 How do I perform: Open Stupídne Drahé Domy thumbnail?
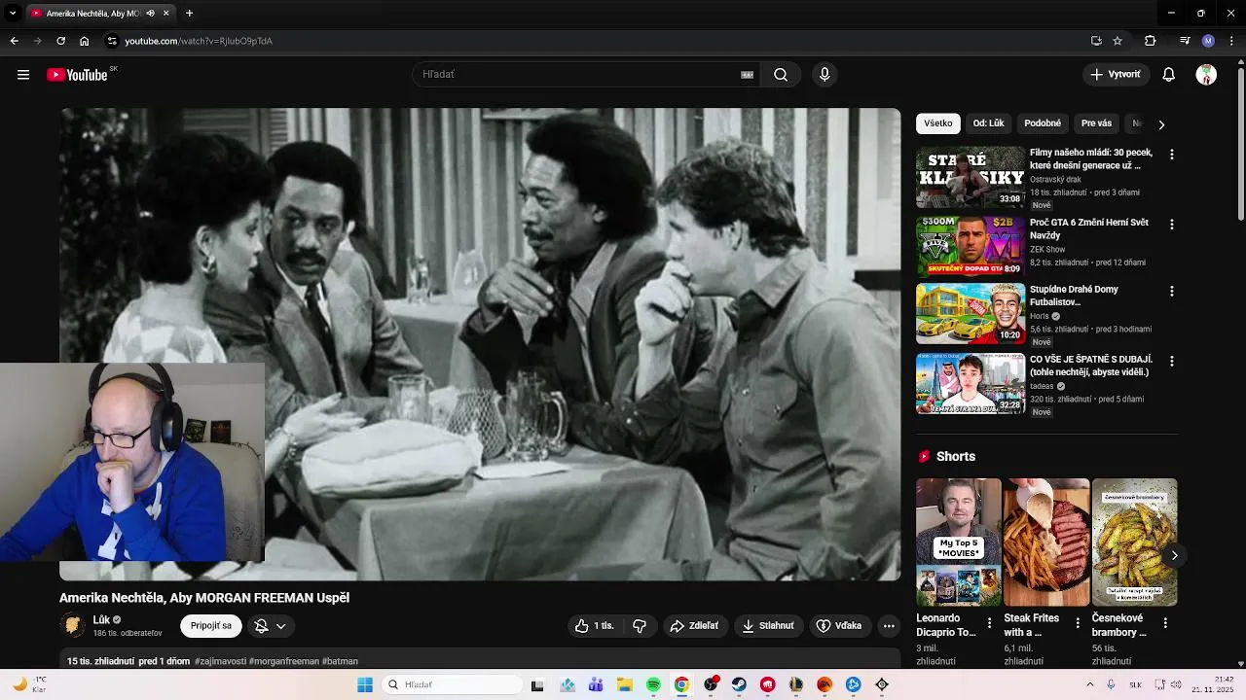(x=971, y=313)
